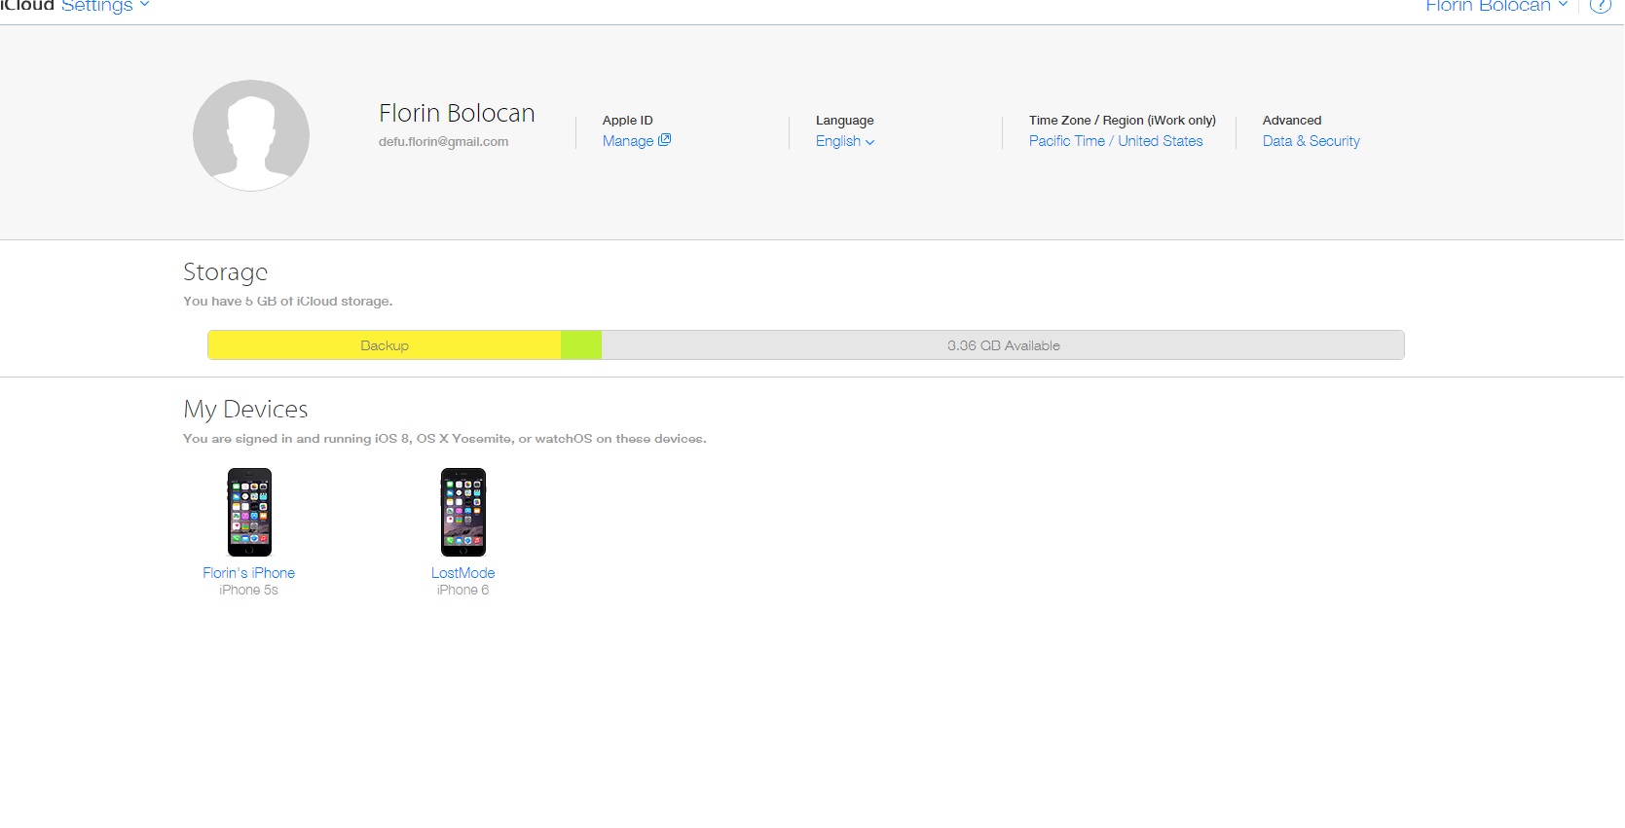Click the Storage section heading
1625x828 pixels.
(x=225, y=272)
